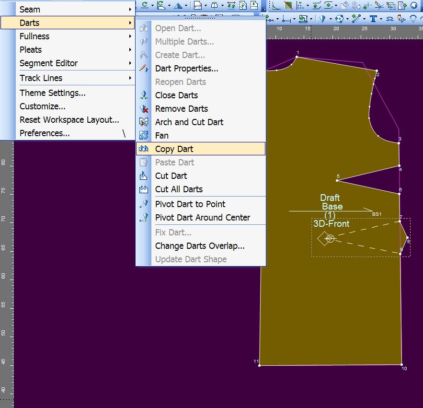The image size is (423, 408).
Task: Click the Pivot Dart to Point icon
Action: [144, 204]
